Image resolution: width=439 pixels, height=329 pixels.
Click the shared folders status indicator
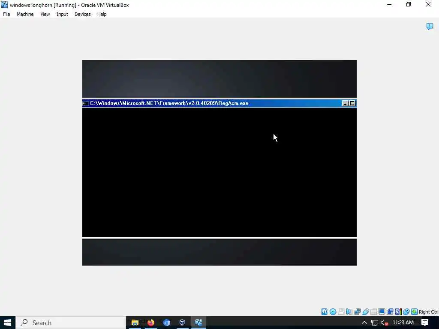[373, 312]
